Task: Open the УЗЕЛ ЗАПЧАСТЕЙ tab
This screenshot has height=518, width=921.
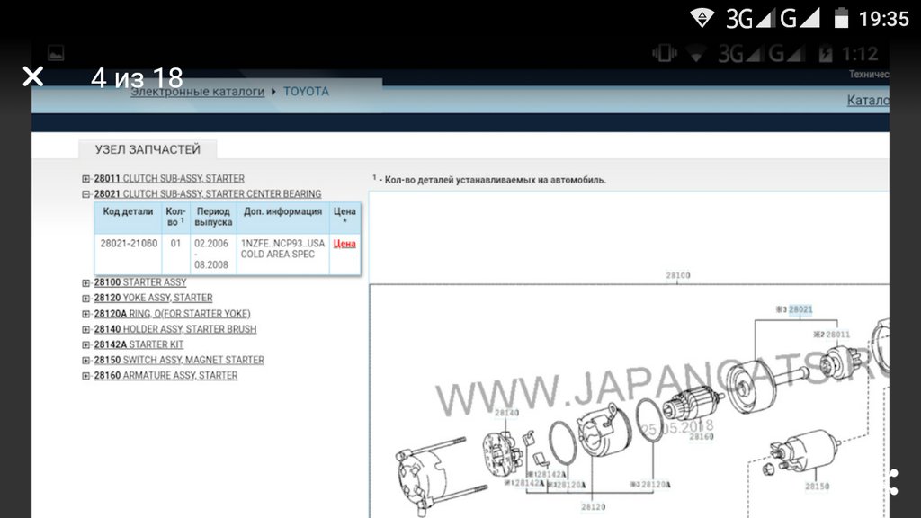Action: click(x=148, y=149)
